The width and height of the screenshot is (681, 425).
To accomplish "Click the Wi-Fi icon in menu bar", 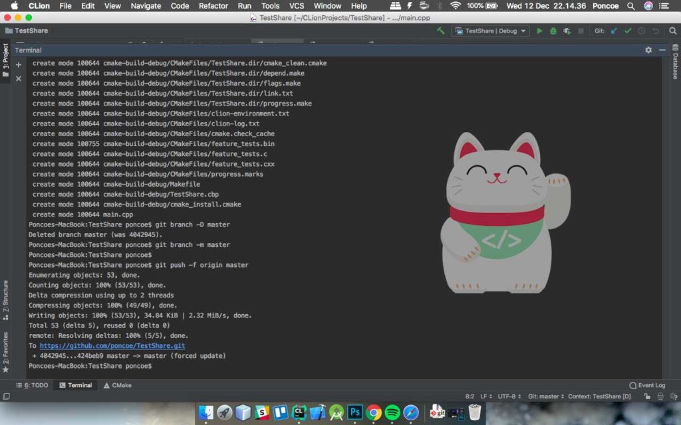I will 455,6.
